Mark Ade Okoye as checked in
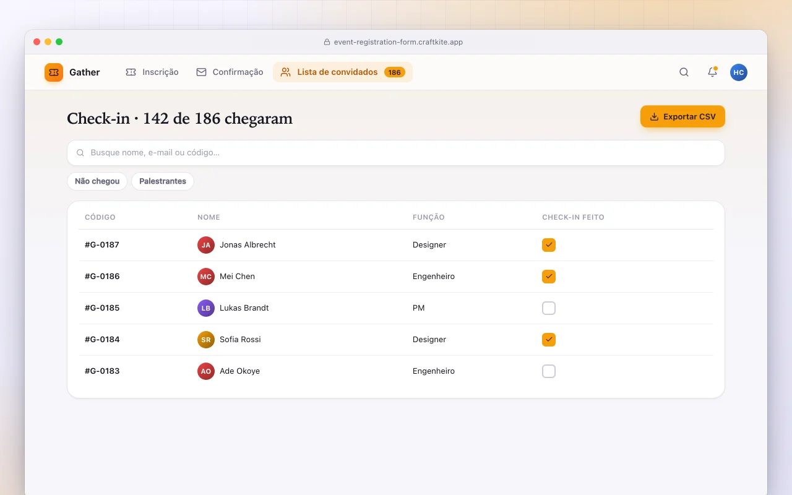The image size is (792, 495). pos(549,371)
